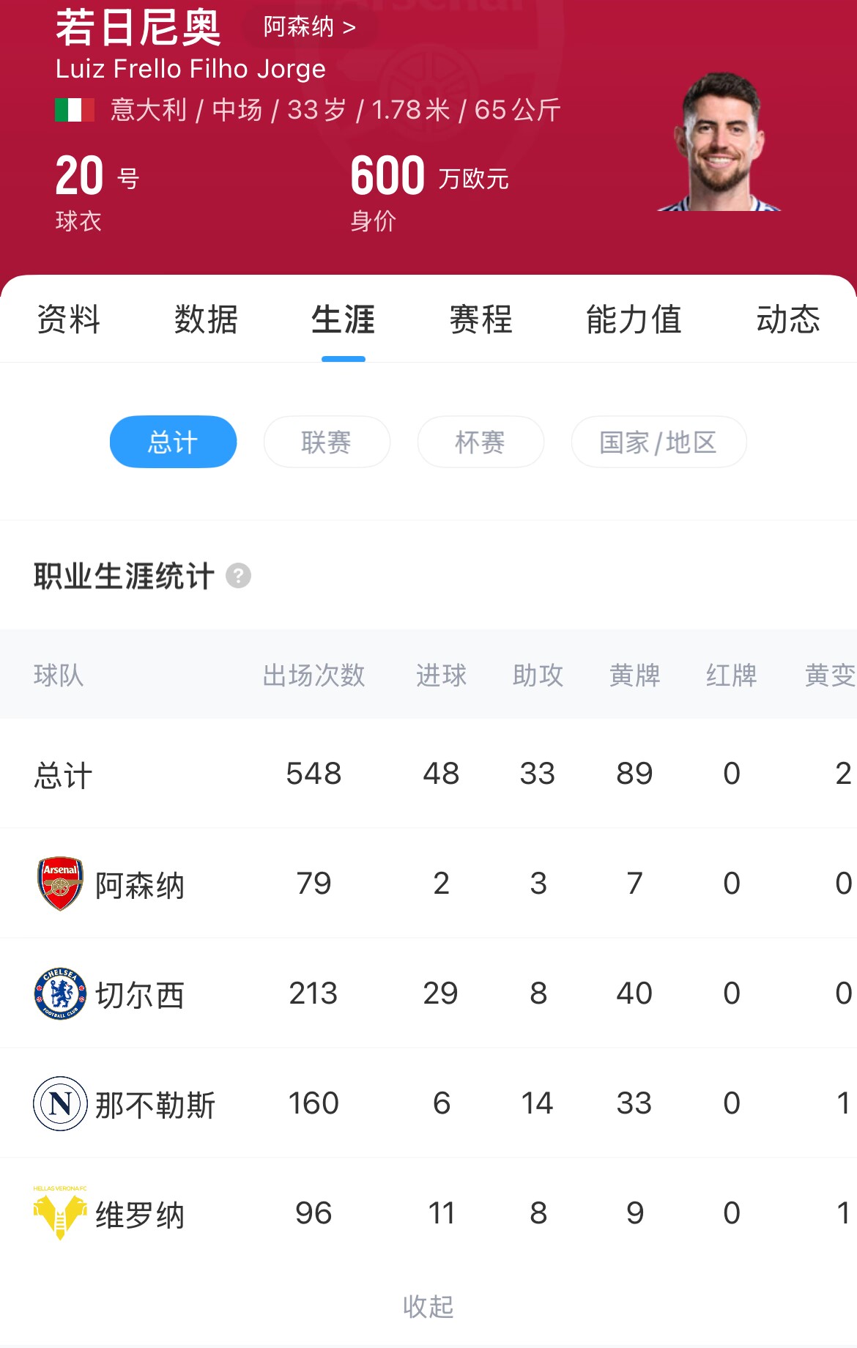This screenshot has width=857, height=1348.
Task: Tap the Hellas Verona club logo
Action: pyautogui.click(x=60, y=1213)
